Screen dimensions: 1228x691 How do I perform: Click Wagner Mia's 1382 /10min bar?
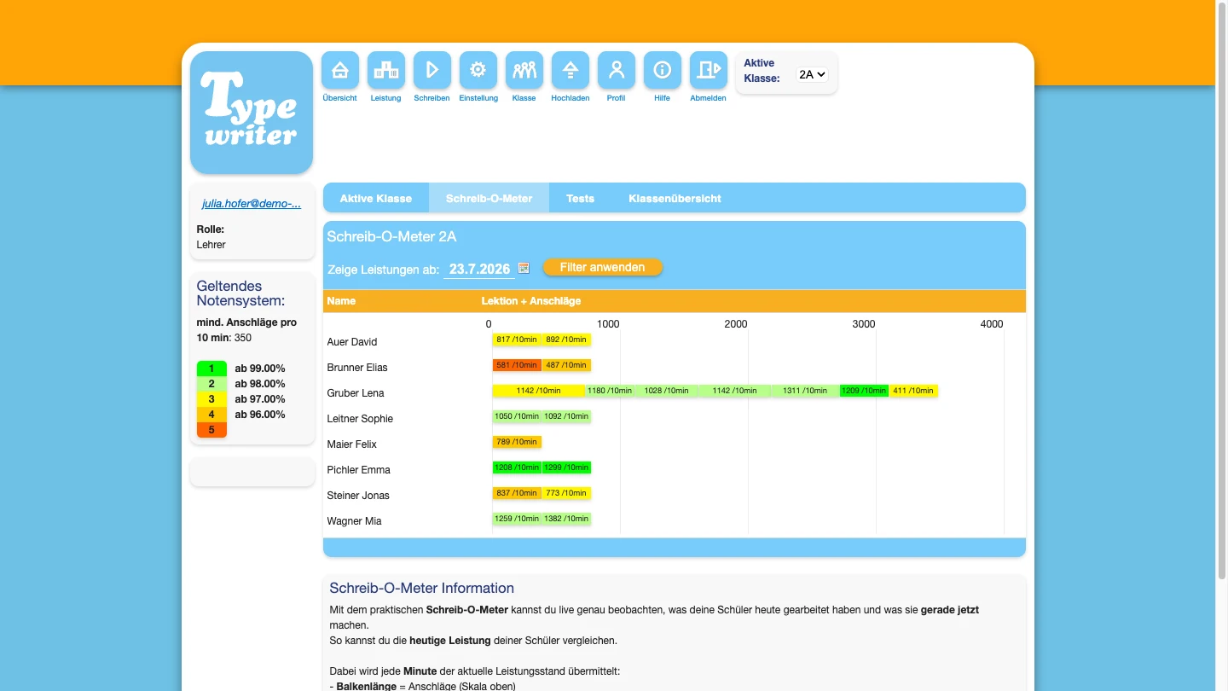[566, 519]
